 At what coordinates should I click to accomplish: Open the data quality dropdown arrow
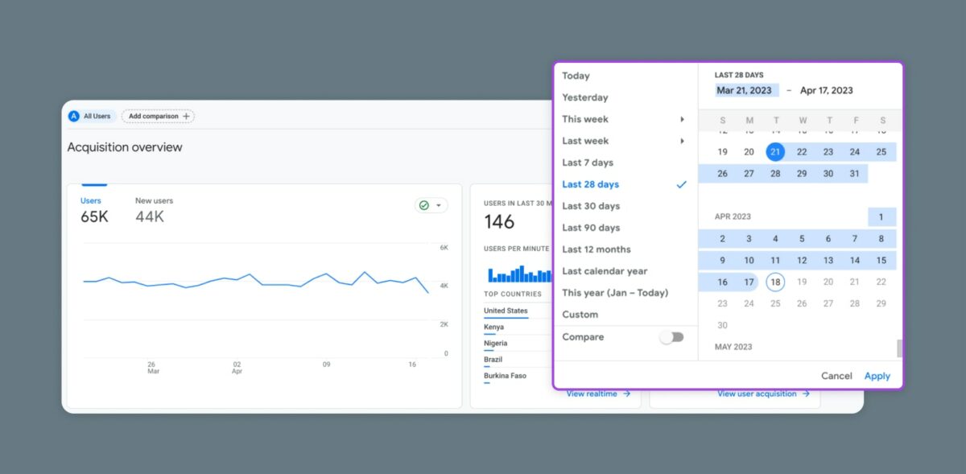pyautogui.click(x=437, y=205)
